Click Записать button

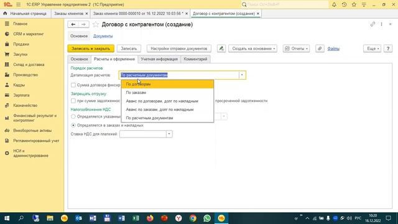click(129, 49)
